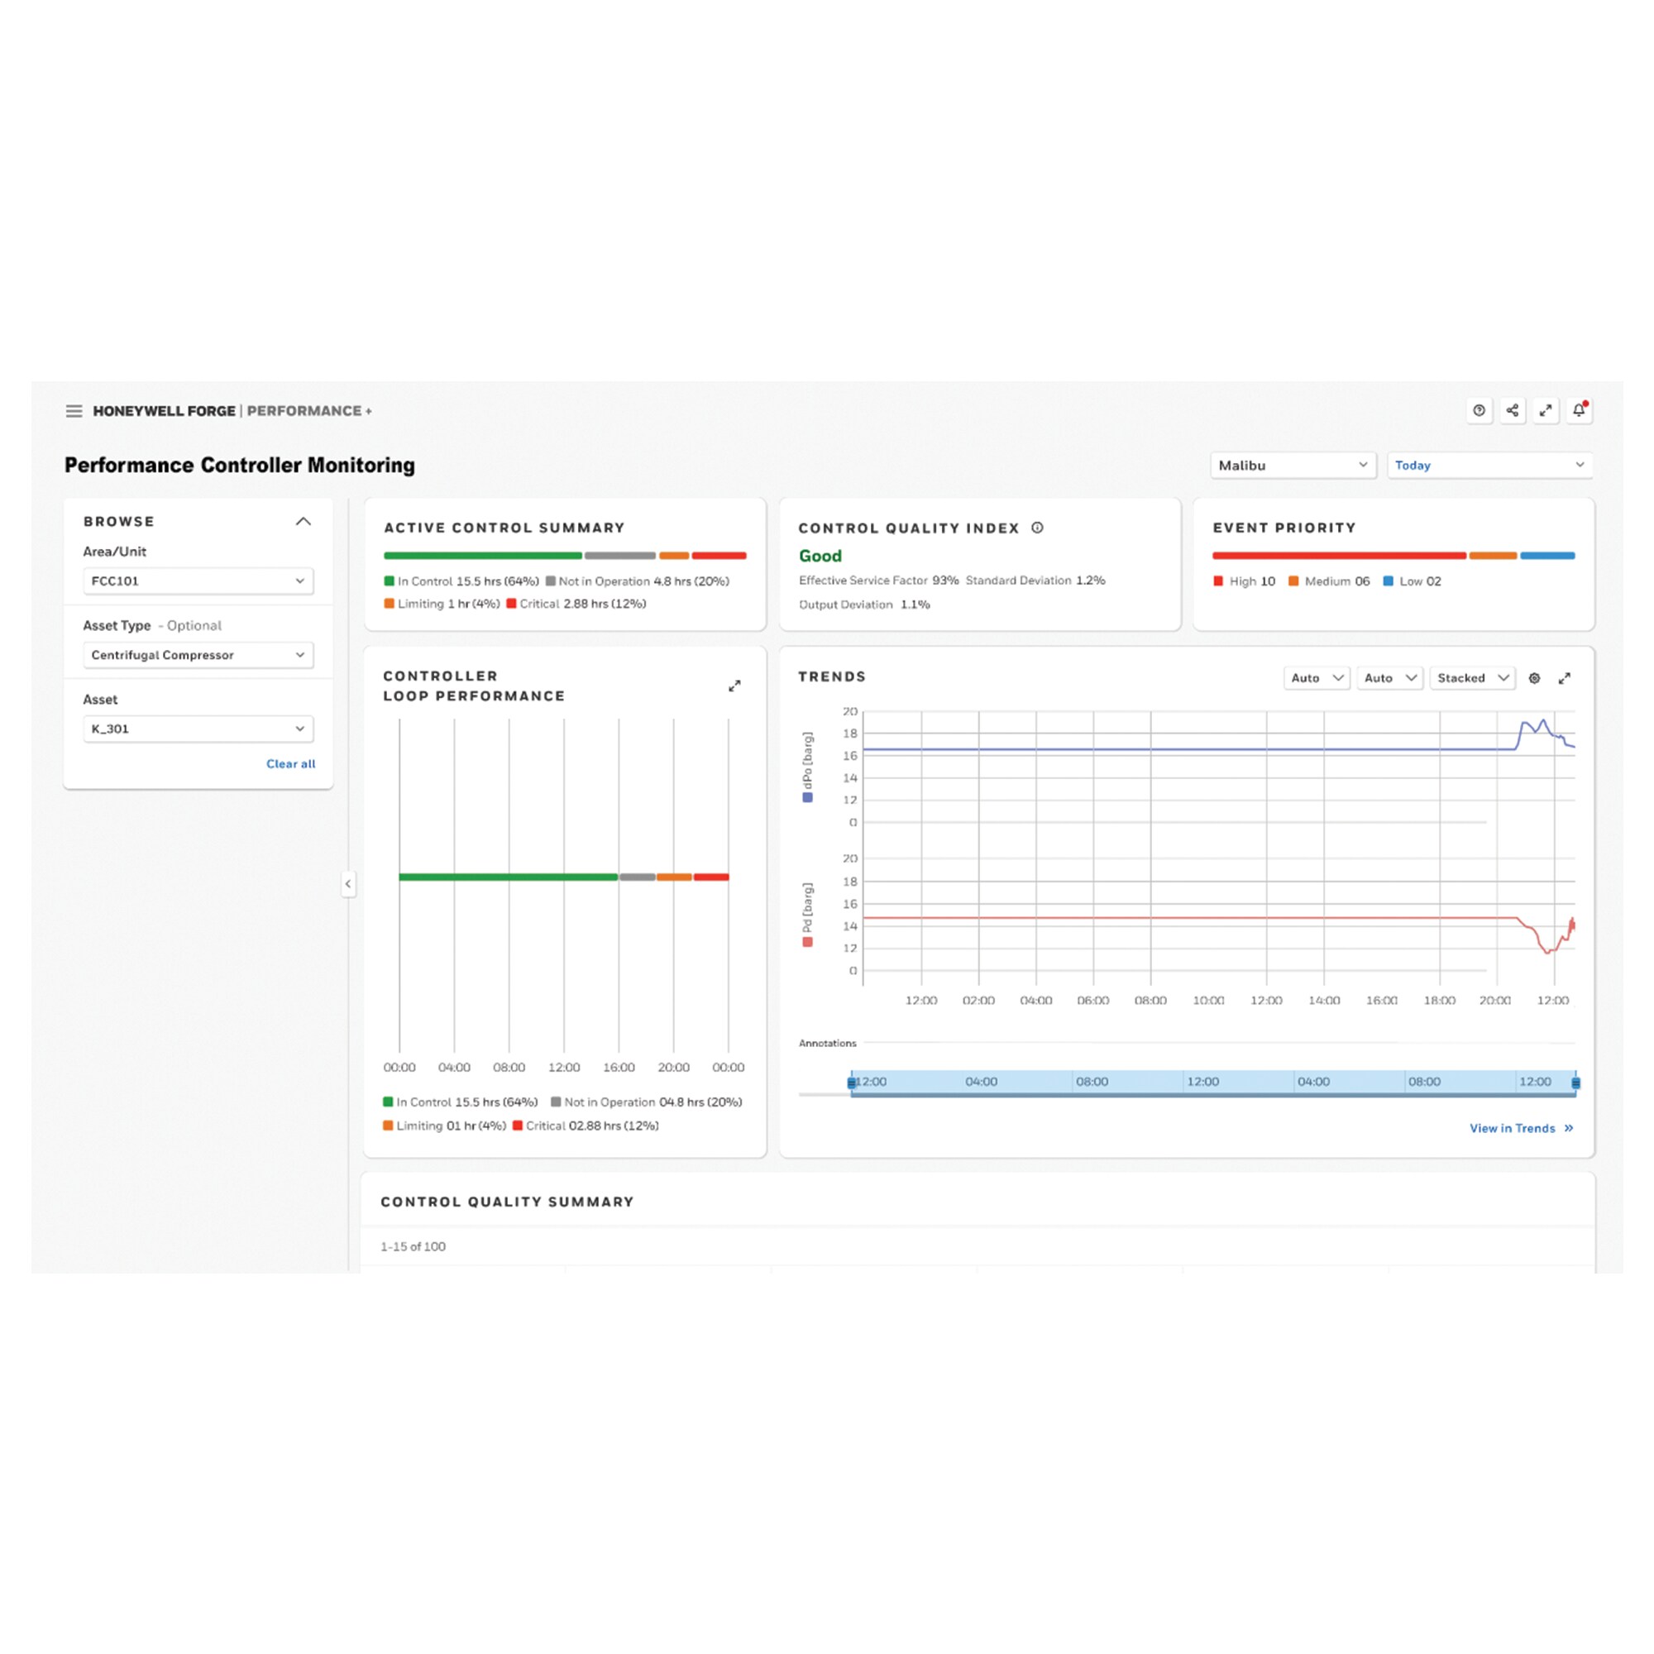Screen dimensions: 1654x1654
Task: Open the hamburger navigation menu
Action: tap(74, 411)
